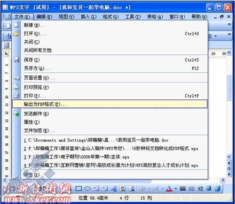Image resolution: width=235 pixels, height=204 pixels.
Task: Insert a horizontal text box
Action: pyautogui.click(x=96, y=189)
